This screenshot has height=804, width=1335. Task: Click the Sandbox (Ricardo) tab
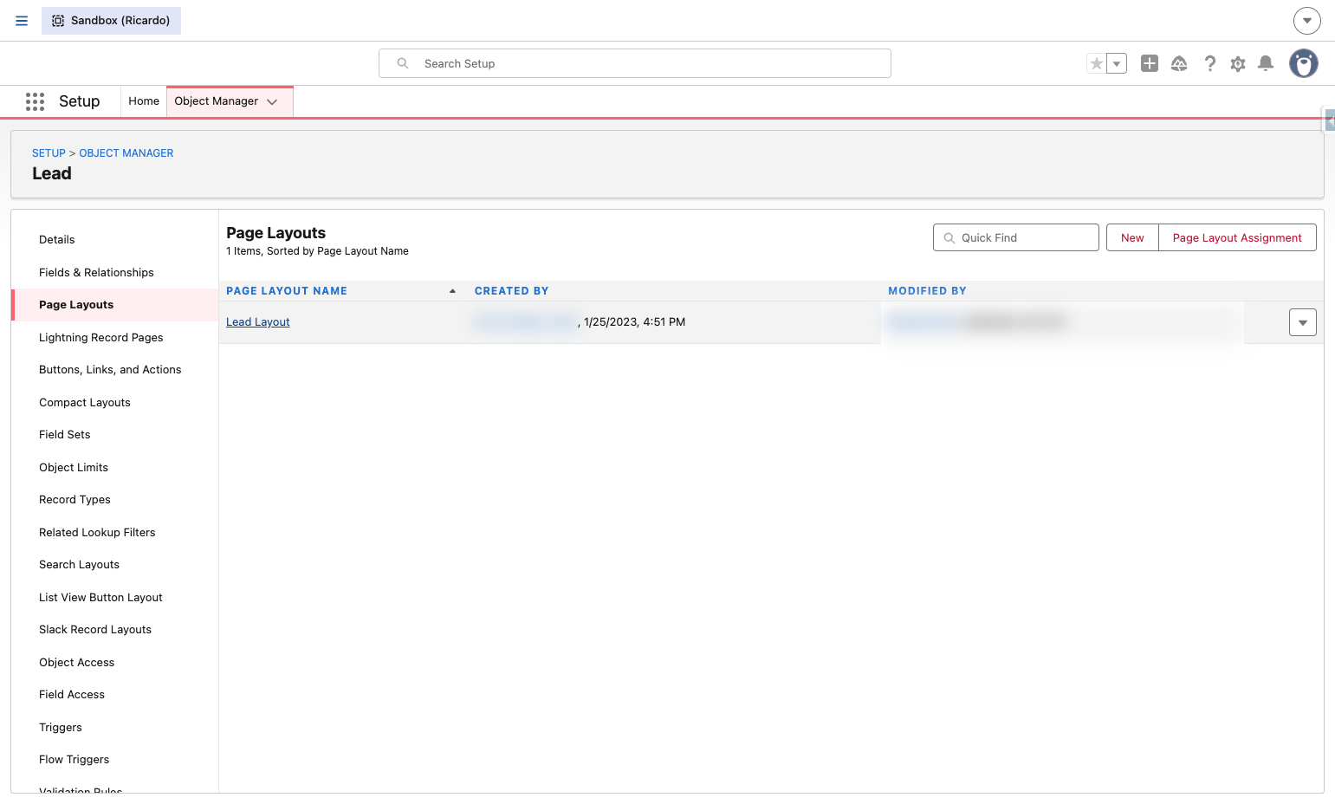click(111, 21)
